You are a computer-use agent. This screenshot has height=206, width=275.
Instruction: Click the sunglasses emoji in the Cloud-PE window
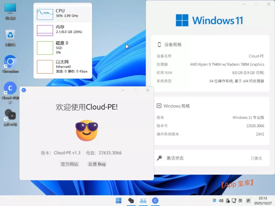click(86, 130)
